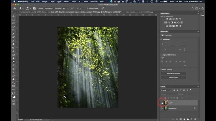Screen dimensions: 216x121
Task: Select the Dodge tool in the toolbox
Action: click(x=13, y=62)
